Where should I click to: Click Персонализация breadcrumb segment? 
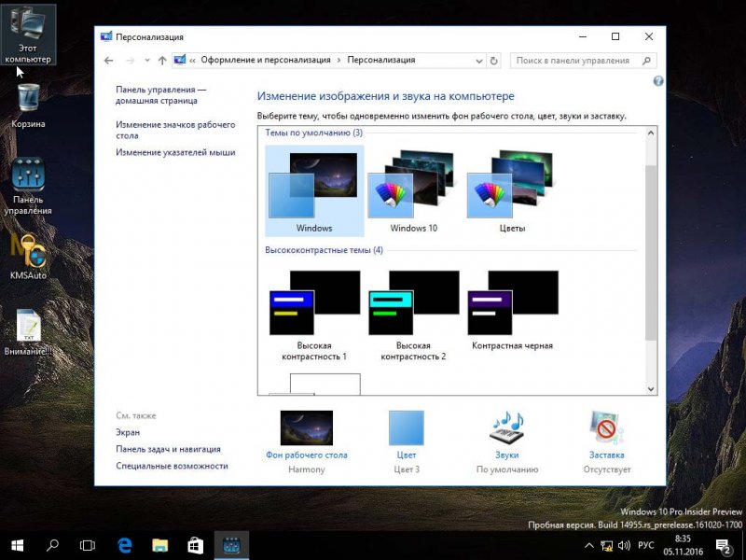(381, 60)
